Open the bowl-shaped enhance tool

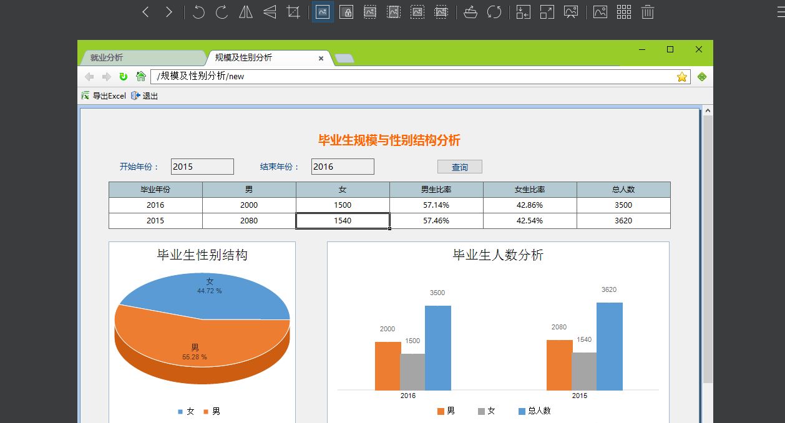click(471, 12)
